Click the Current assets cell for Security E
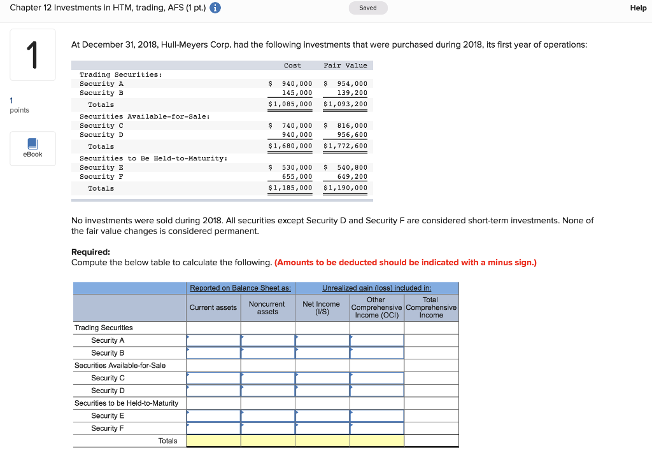This screenshot has width=652, height=465. click(x=213, y=415)
